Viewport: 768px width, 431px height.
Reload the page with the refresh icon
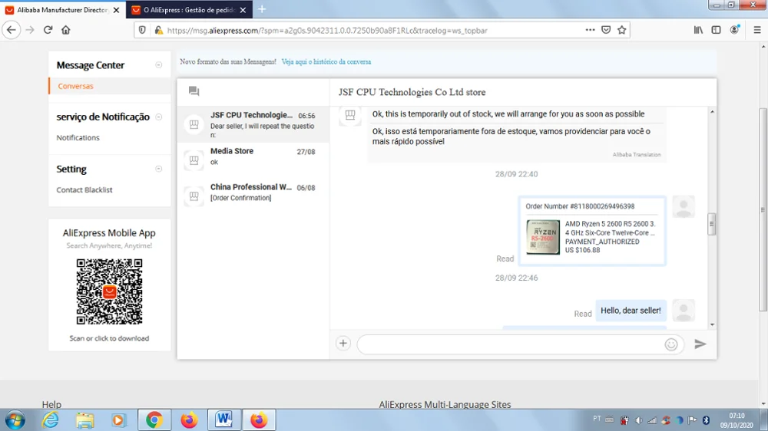[48, 30]
